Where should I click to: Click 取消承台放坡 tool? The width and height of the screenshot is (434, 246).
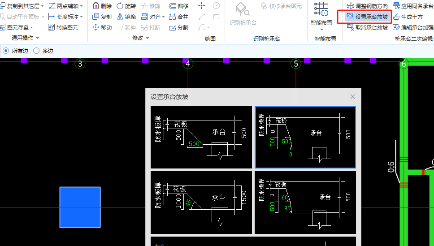[367, 27]
